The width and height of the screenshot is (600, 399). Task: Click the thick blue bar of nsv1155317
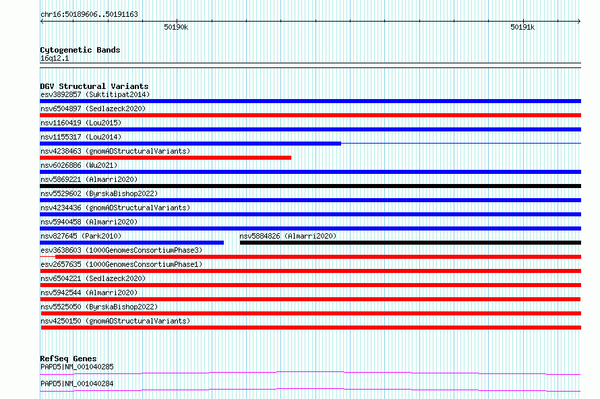190,144
